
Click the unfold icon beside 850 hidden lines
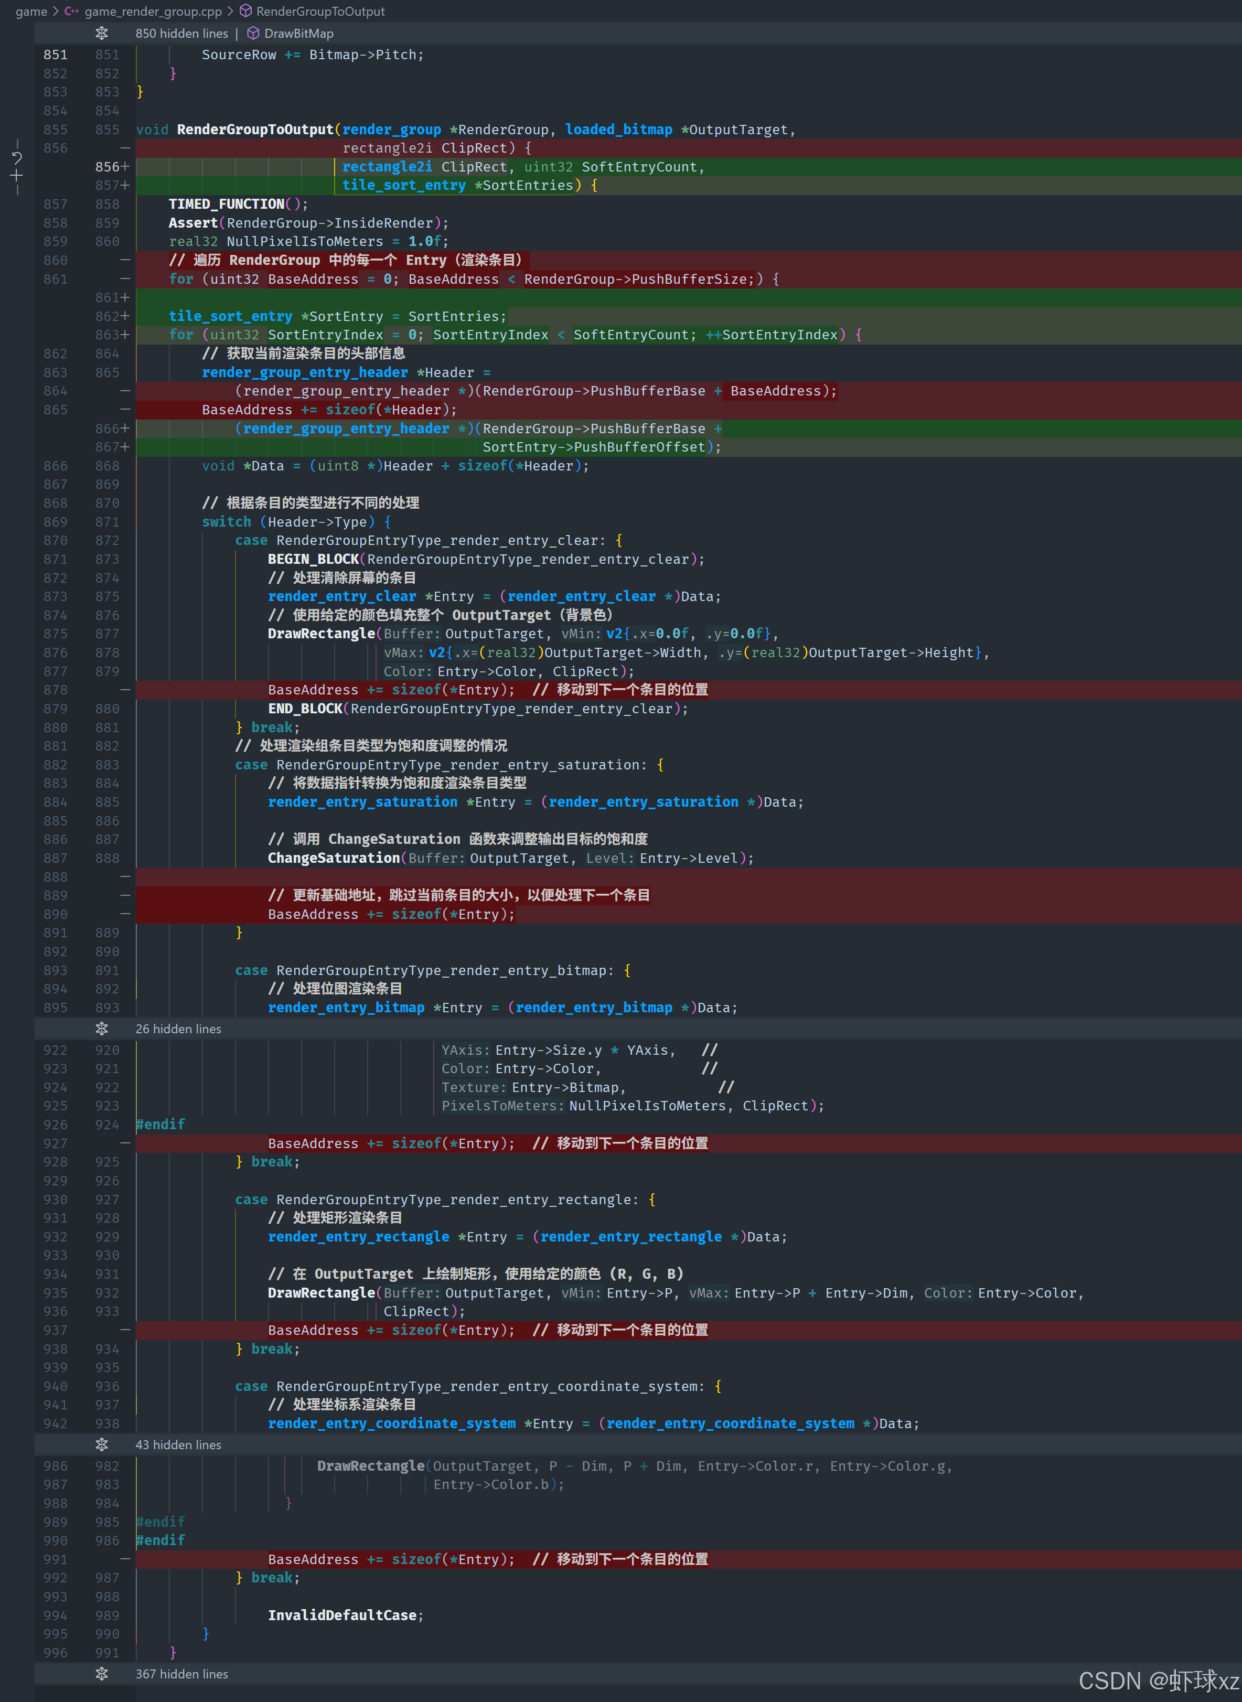tap(102, 33)
